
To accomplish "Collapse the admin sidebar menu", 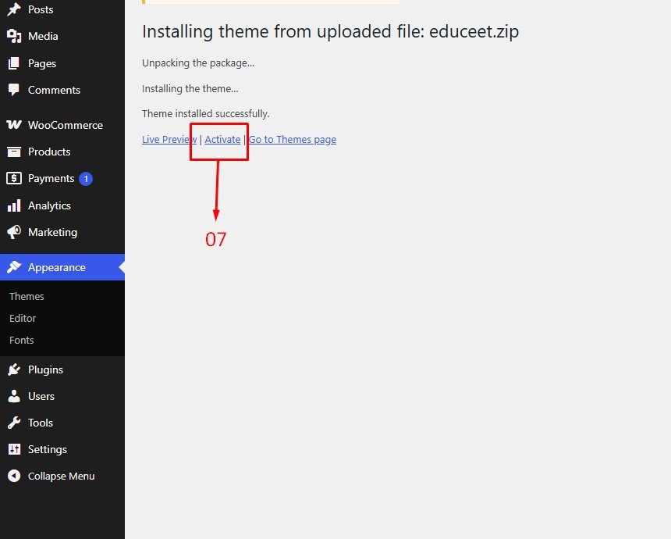I will pyautogui.click(x=62, y=476).
